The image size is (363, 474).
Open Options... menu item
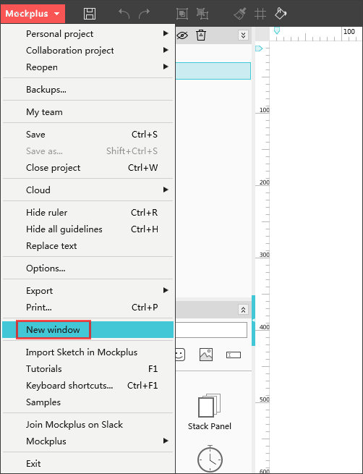point(87,268)
